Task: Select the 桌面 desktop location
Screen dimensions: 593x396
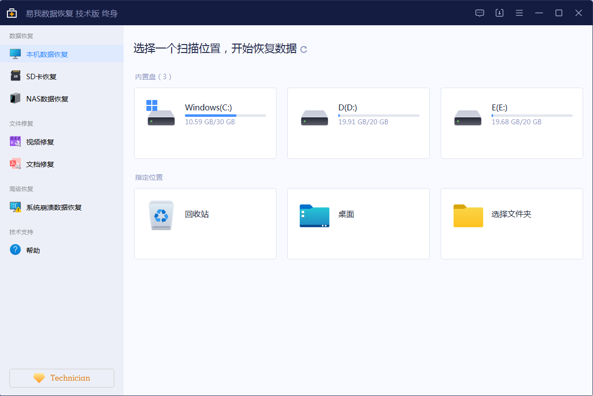Action: (358, 223)
